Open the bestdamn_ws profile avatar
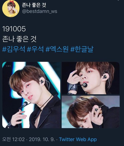The width and height of the screenshot is (124, 146). coord(11,9)
